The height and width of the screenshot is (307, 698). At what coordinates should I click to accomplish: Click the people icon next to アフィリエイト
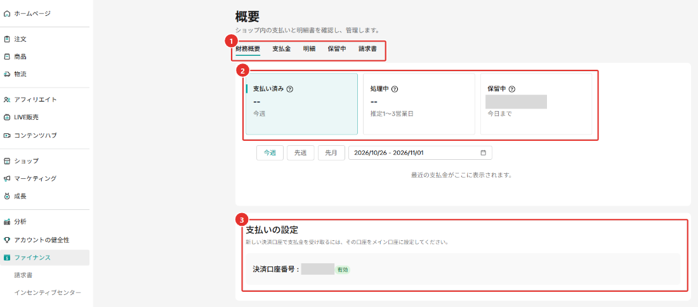pyautogui.click(x=7, y=100)
